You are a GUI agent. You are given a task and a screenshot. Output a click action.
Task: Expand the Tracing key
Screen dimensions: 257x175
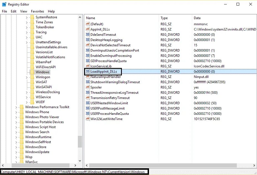[27, 32]
